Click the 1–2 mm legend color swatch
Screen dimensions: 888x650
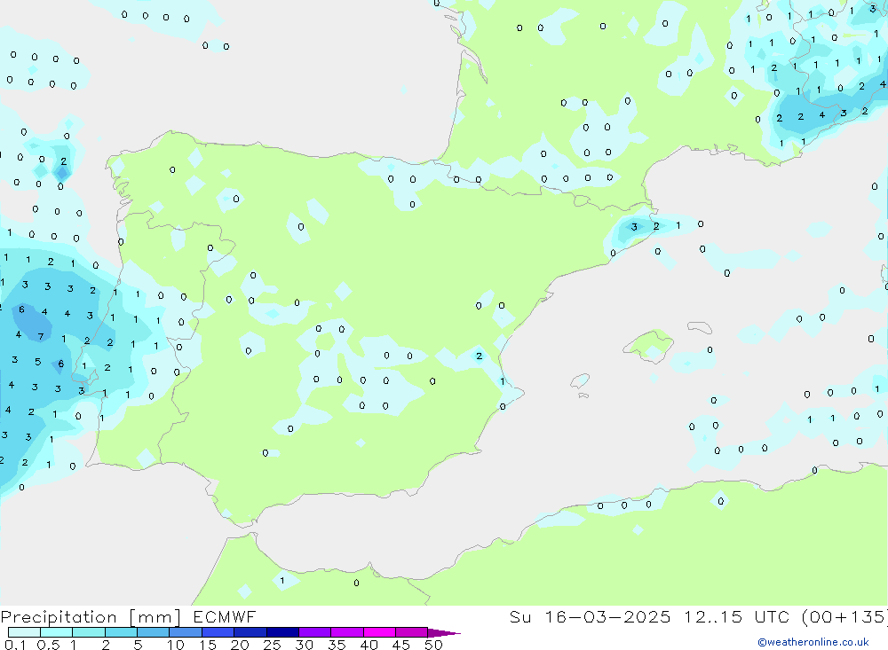(89, 632)
